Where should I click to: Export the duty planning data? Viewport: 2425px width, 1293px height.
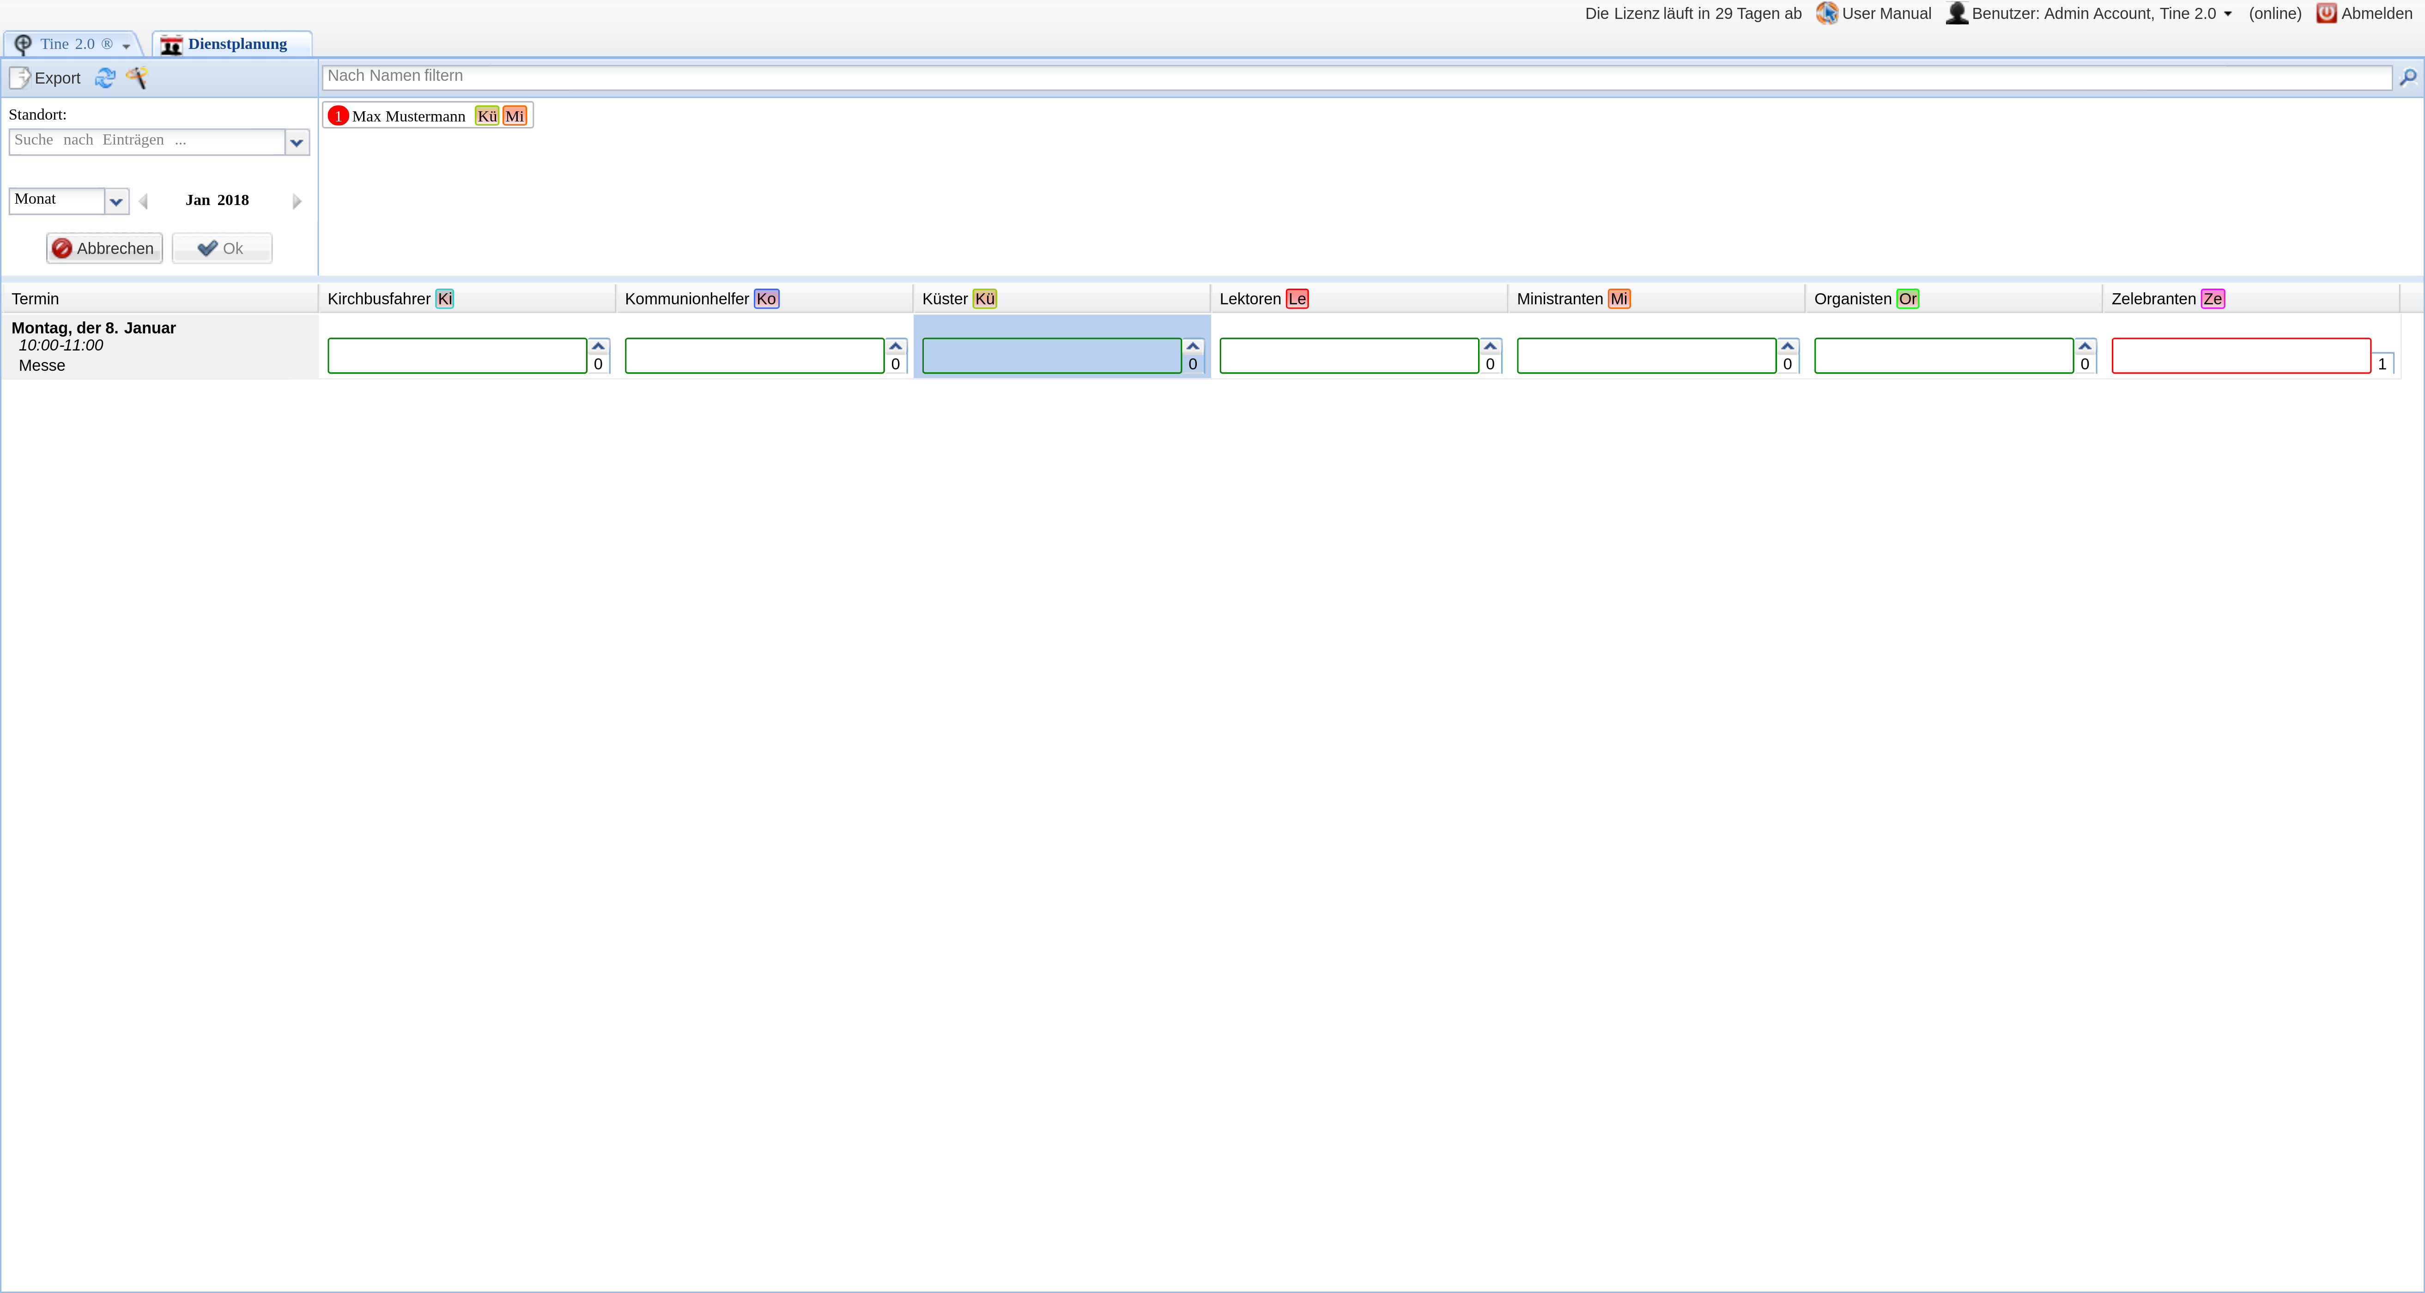45,78
